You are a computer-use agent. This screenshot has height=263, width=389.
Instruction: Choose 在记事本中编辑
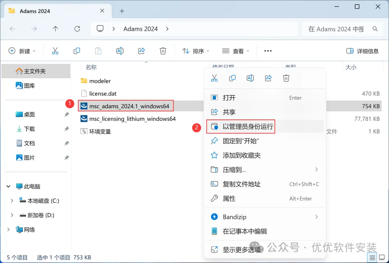(x=265, y=231)
